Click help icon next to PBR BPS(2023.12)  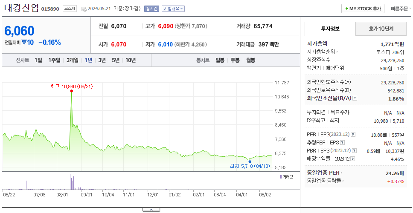355,151
